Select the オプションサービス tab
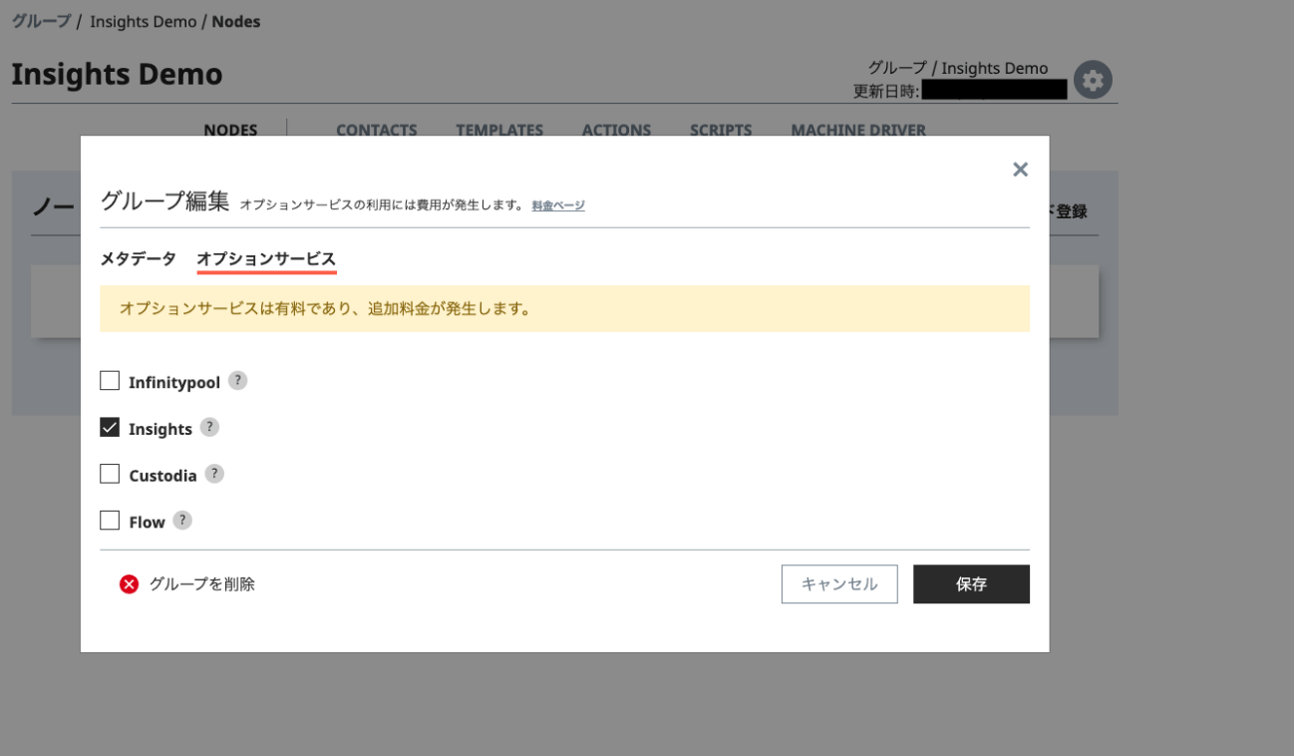This screenshot has width=1294, height=756. click(x=266, y=259)
